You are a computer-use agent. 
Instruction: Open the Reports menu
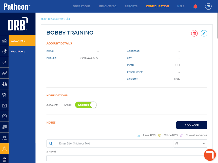pos(131,6)
